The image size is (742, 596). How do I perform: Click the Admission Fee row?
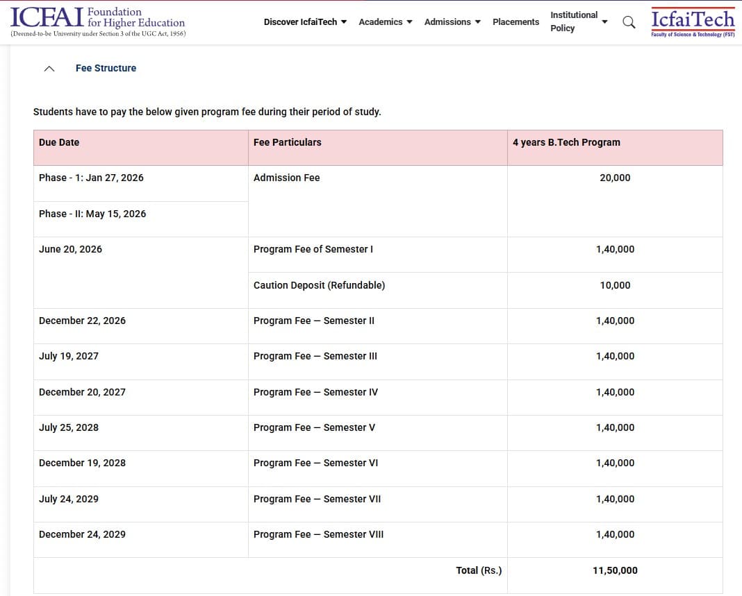click(287, 178)
